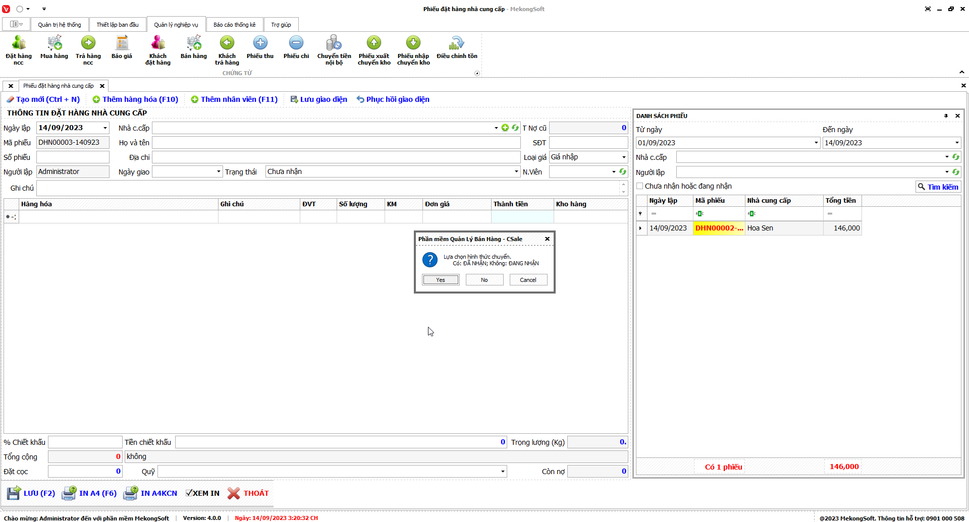Refresh Nhà c.cấp filter in Danh sách phiếu
Image resolution: width=969 pixels, height=522 pixels.
coord(955,157)
